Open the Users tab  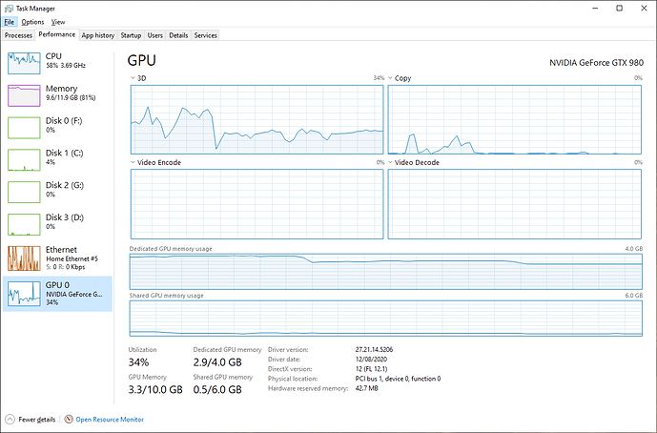click(x=155, y=35)
